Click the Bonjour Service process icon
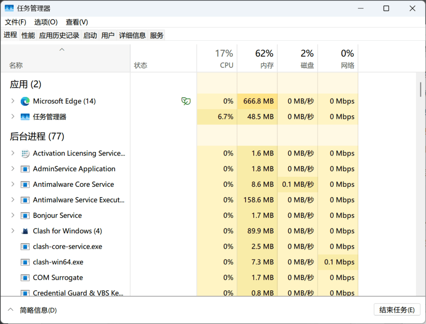The width and height of the screenshot is (426, 324). click(25, 215)
